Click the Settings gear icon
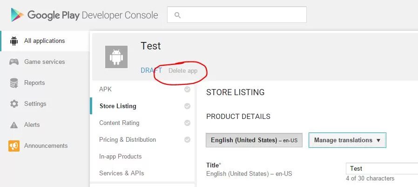Viewport: 418px width, 187px height. [x=14, y=104]
